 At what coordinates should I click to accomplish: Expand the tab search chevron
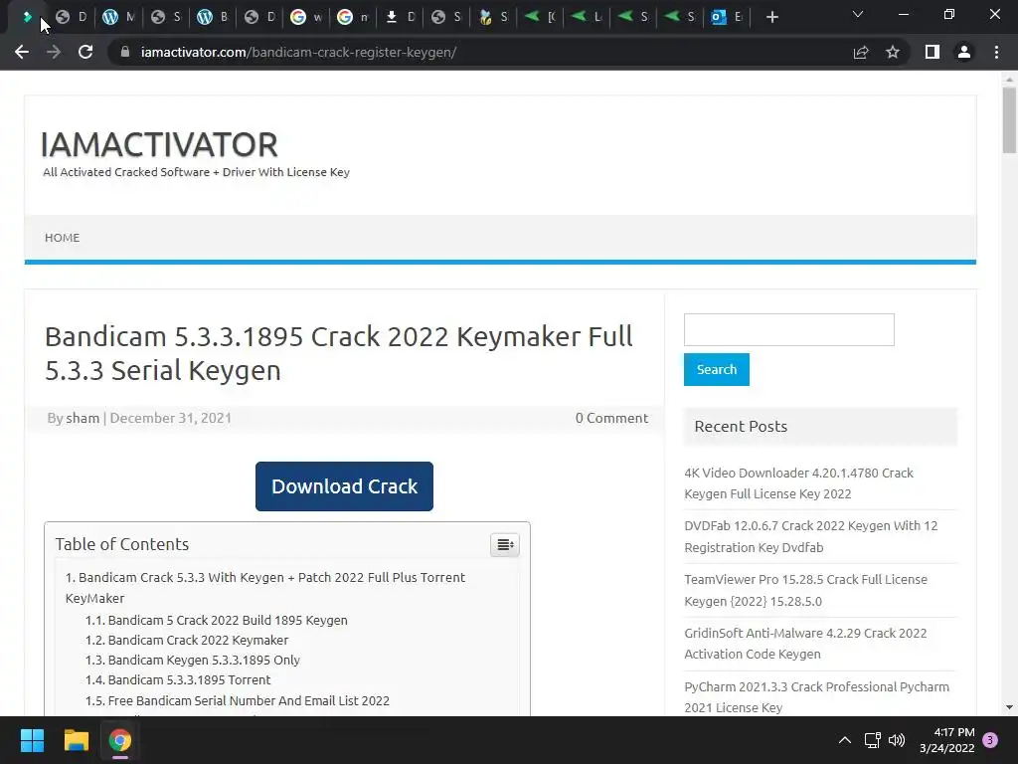(x=858, y=14)
